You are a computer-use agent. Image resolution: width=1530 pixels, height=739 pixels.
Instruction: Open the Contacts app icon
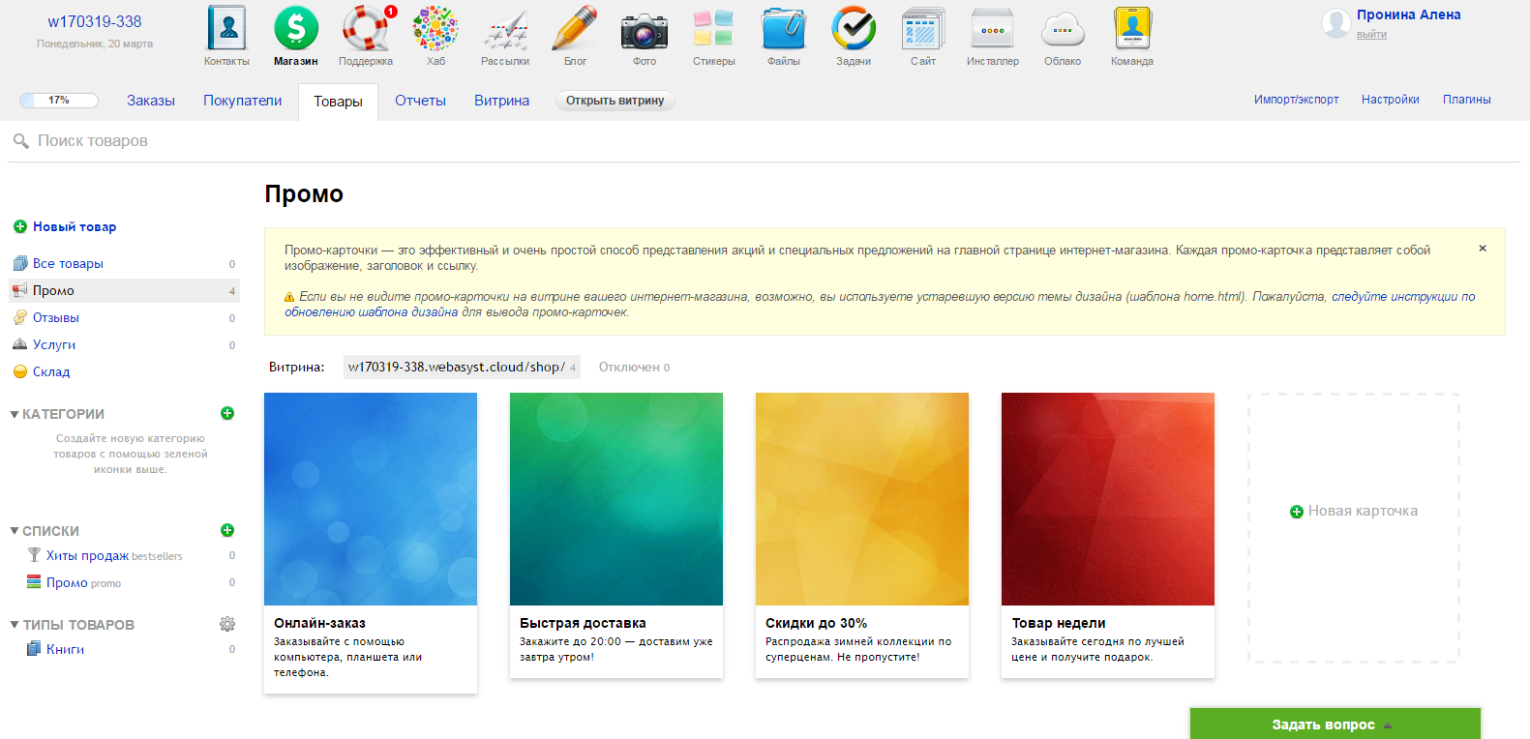click(226, 29)
